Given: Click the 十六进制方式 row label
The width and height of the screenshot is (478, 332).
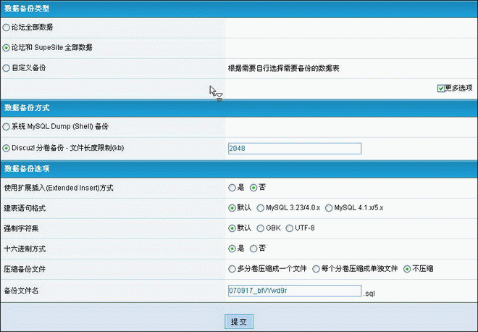Looking at the screenshot, I should tap(25, 249).
